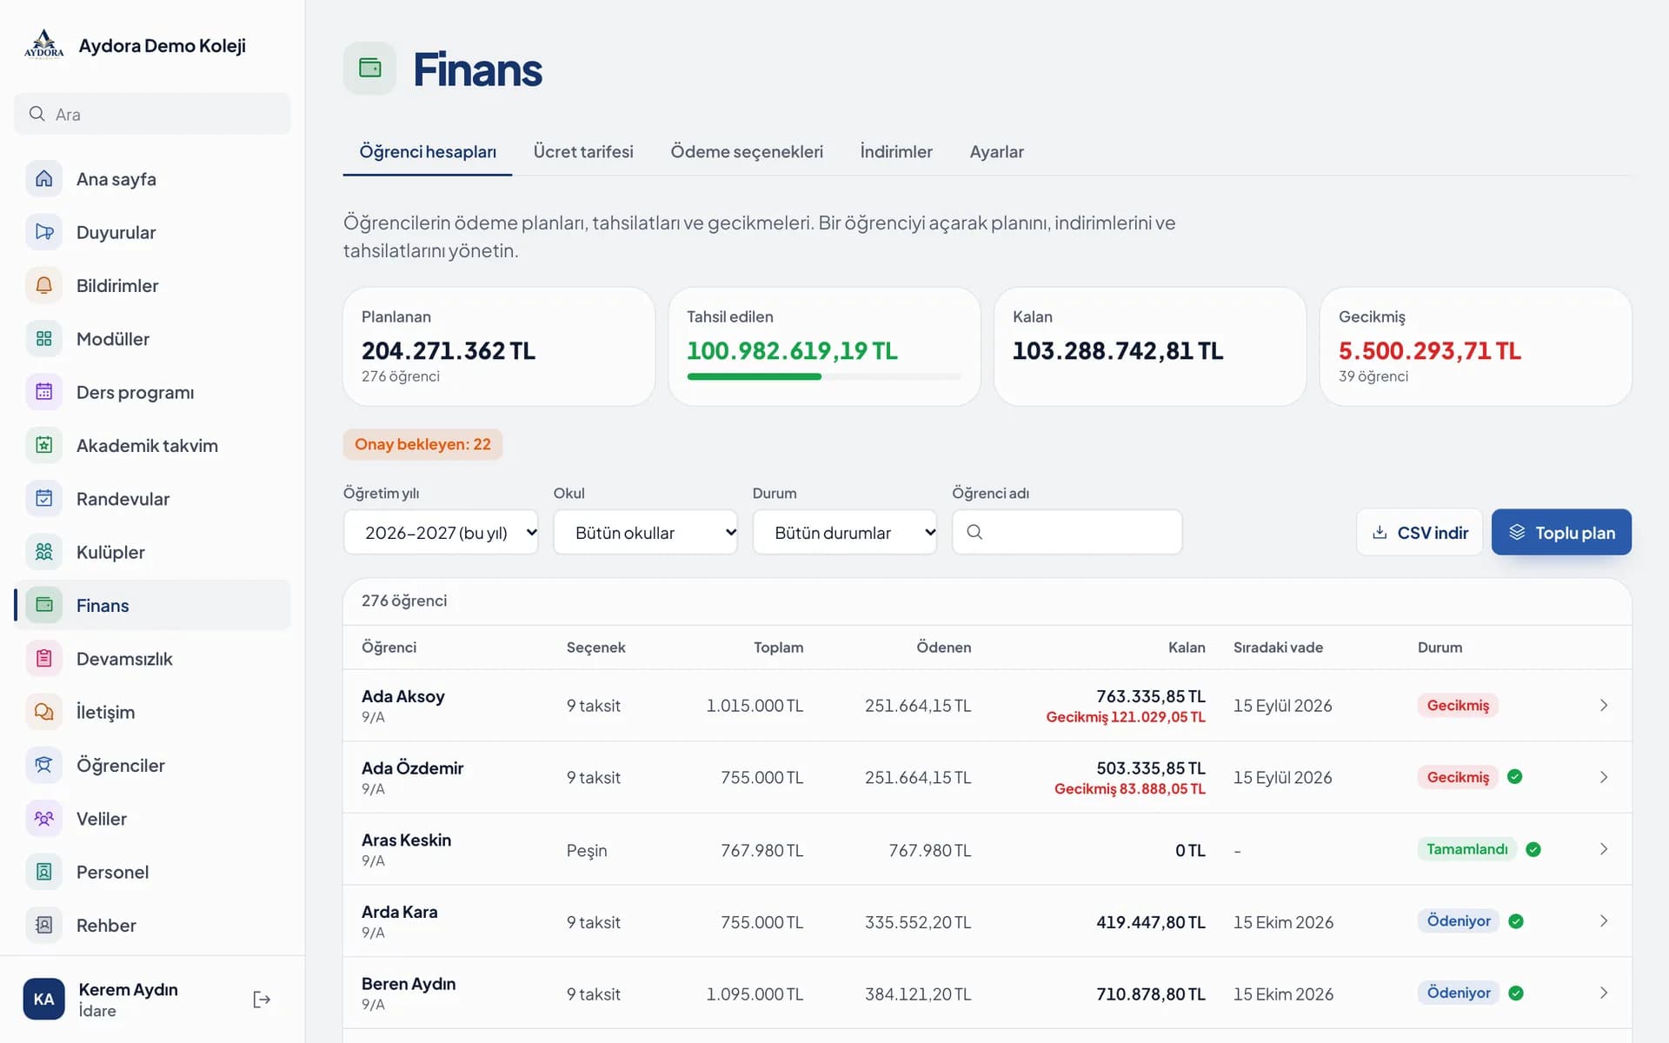Open Öğrenciler students icon
This screenshot has width=1669, height=1043.
[x=43, y=765]
